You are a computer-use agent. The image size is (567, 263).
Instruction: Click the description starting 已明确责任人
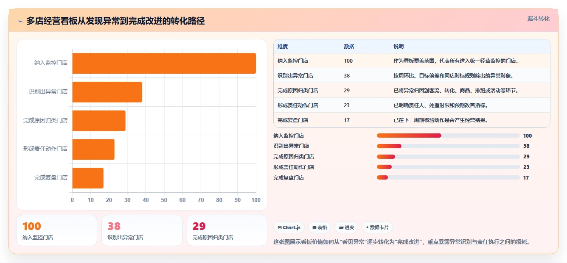[x=441, y=105]
